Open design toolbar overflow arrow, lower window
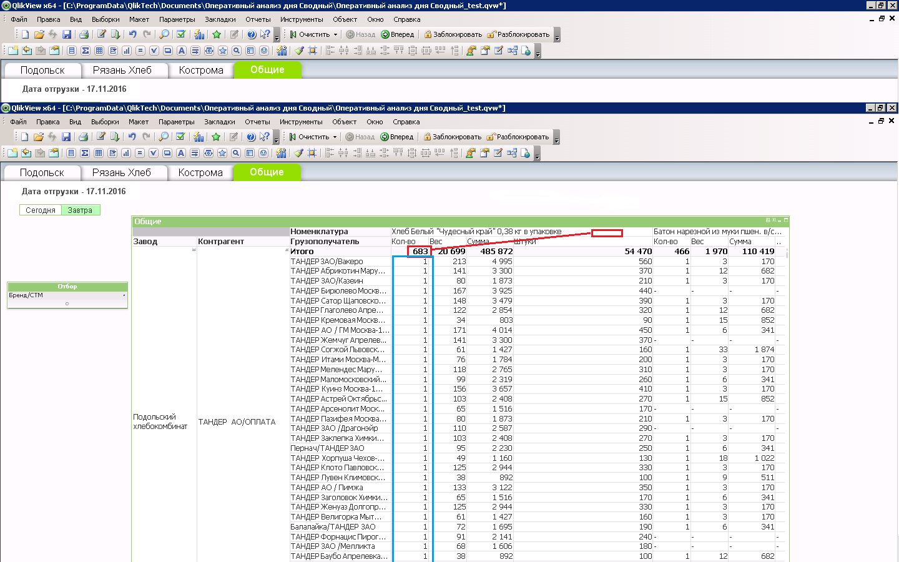The height and width of the screenshot is (562, 899). coord(538,154)
